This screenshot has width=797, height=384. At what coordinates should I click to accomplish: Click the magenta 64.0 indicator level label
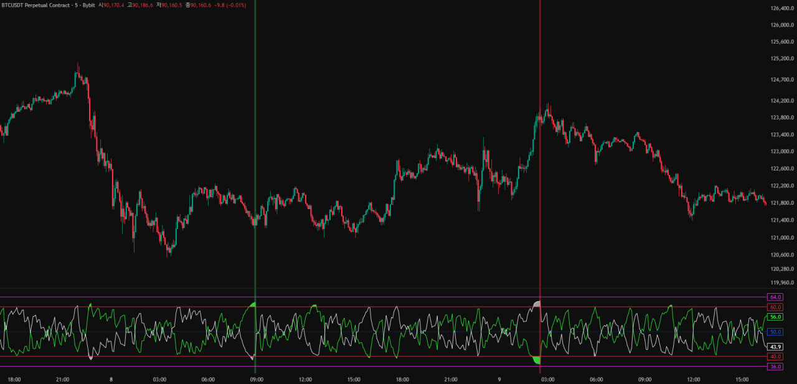[775, 297]
